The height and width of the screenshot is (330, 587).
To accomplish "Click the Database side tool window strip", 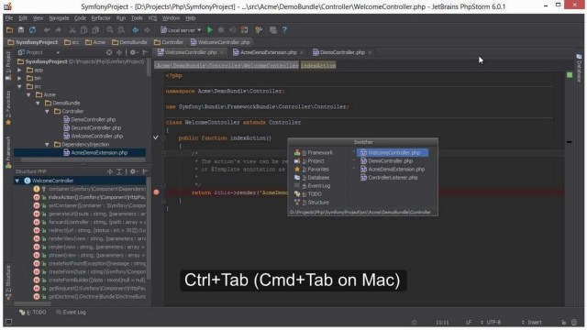I will tap(579, 68).
